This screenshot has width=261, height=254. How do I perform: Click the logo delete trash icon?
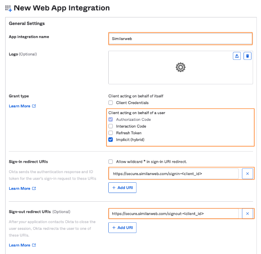click(248, 56)
